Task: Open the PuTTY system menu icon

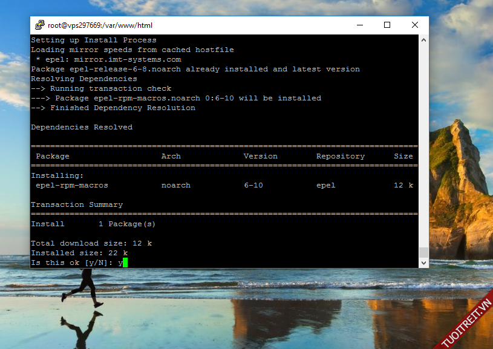Action: (x=40, y=25)
